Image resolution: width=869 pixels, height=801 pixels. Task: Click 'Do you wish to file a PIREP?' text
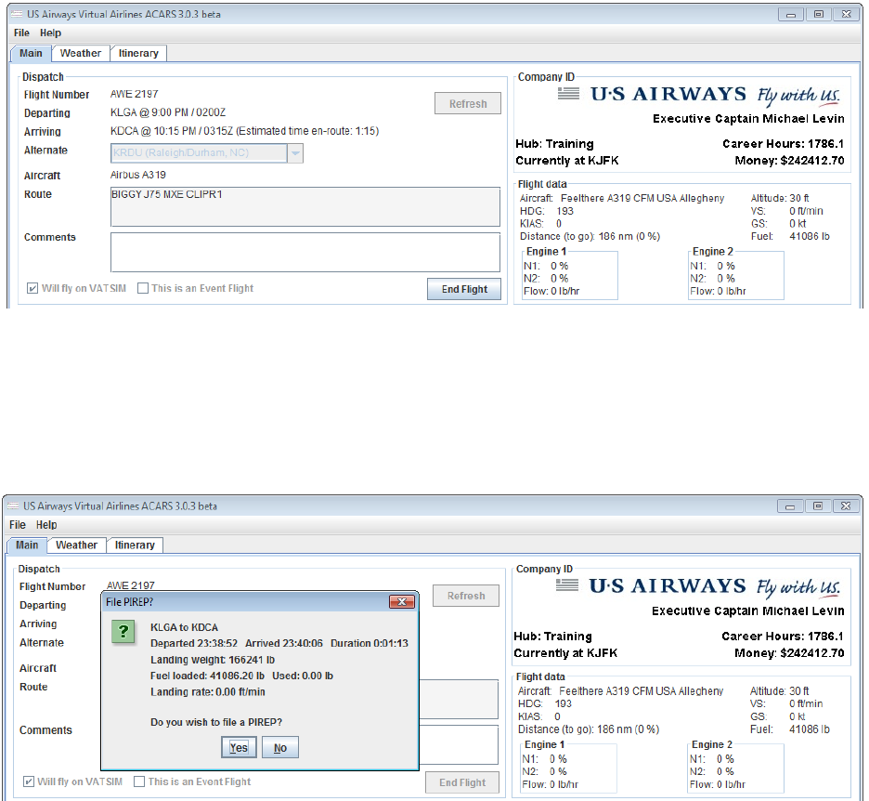click(x=216, y=722)
